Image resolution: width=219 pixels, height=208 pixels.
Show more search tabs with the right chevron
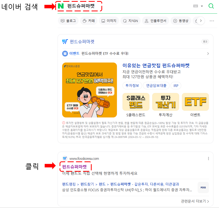point(201,21)
